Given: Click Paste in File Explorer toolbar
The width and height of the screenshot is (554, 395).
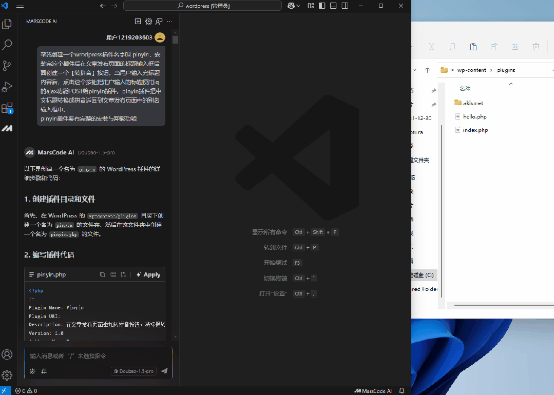Looking at the screenshot, I should pos(473,47).
